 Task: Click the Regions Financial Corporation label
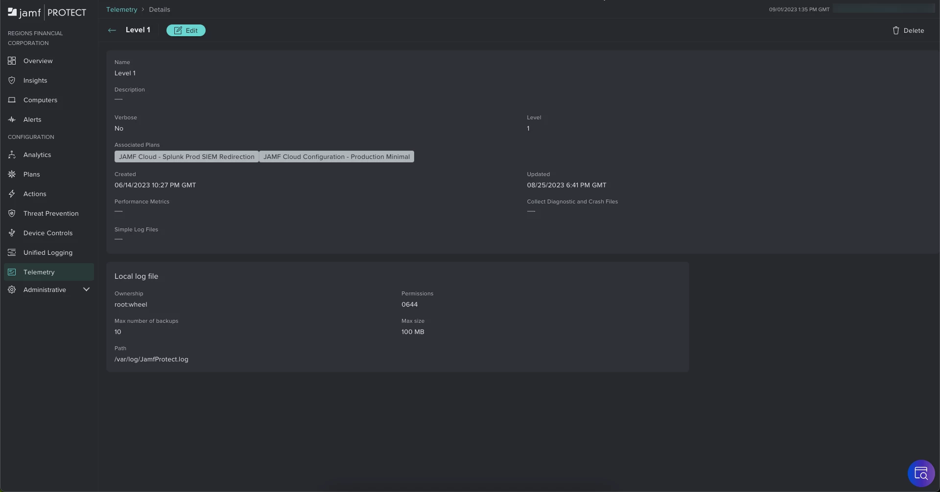(x=35, y=38)
